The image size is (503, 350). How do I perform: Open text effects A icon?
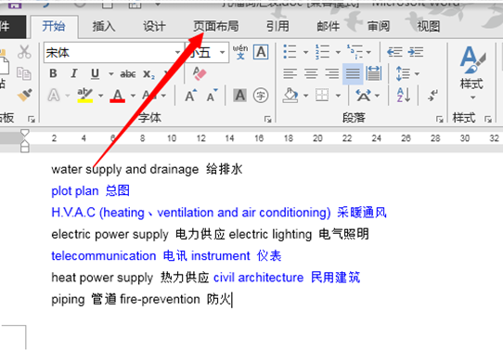(54, 96)
